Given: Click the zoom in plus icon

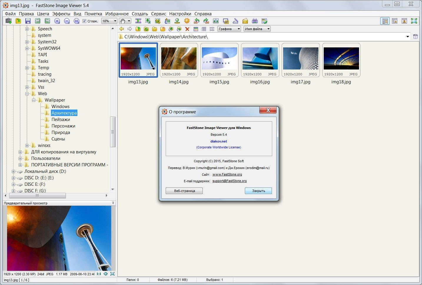Looking at the screenshot, I should [57, 21].
